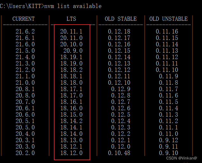202x163 pixels.
Task: Select LTS version 18.17.0
Action: (71, 95)
